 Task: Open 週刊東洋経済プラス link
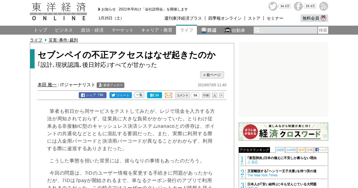(183, 18)
